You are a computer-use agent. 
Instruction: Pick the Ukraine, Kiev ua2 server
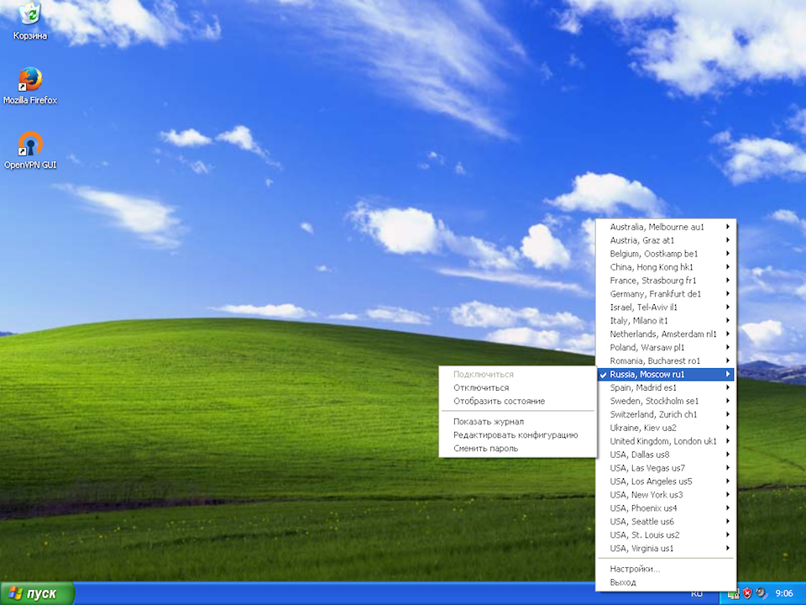pos(666,428)
